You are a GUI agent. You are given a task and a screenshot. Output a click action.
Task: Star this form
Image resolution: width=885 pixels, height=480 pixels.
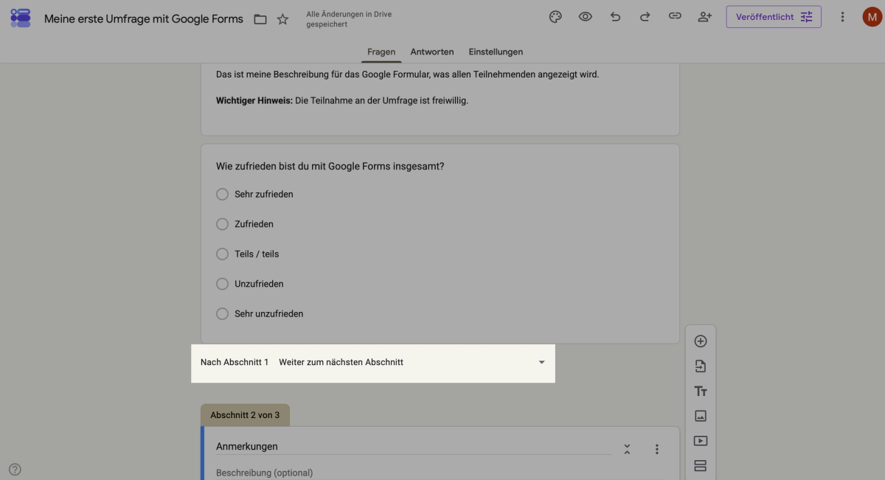(282, 19)
